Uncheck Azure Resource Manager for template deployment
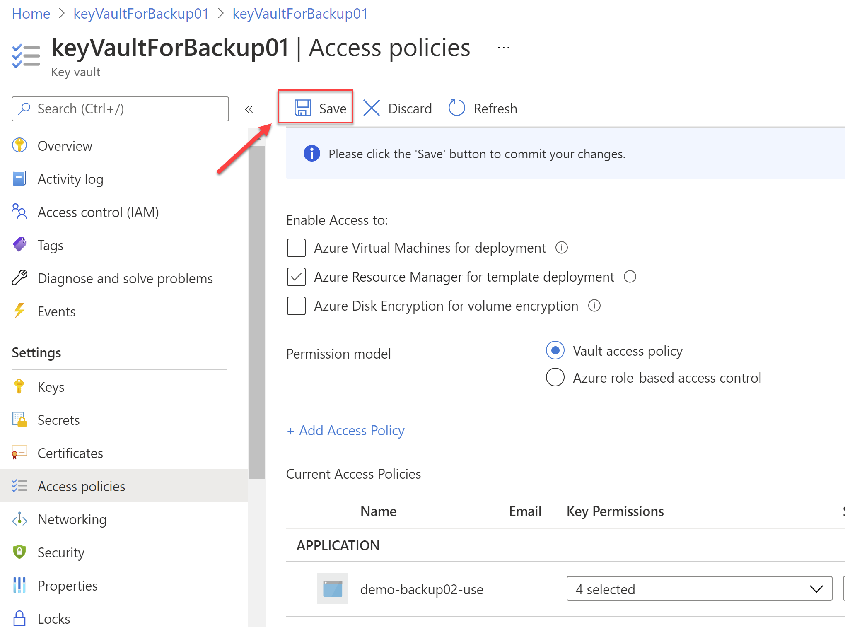The image size is (845, 627). pyautogui.click(x=296, y=277)
